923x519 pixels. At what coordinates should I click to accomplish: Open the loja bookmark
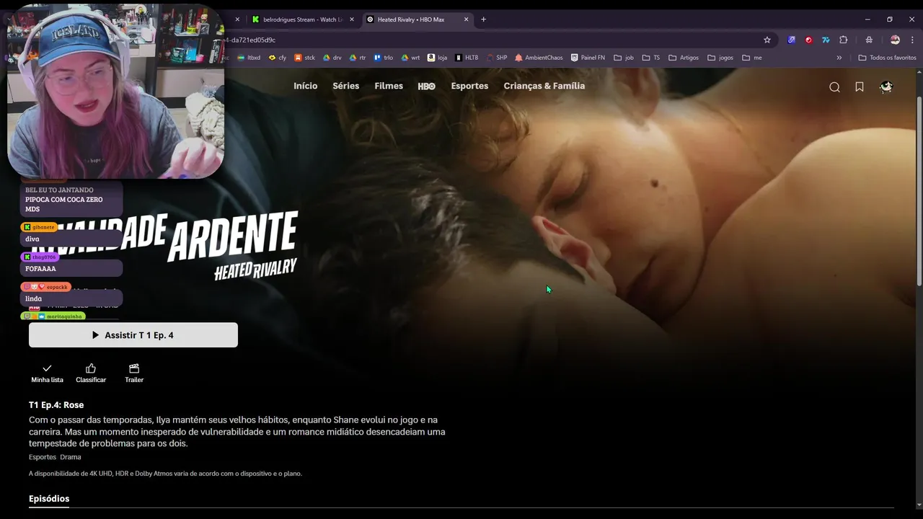438,58
